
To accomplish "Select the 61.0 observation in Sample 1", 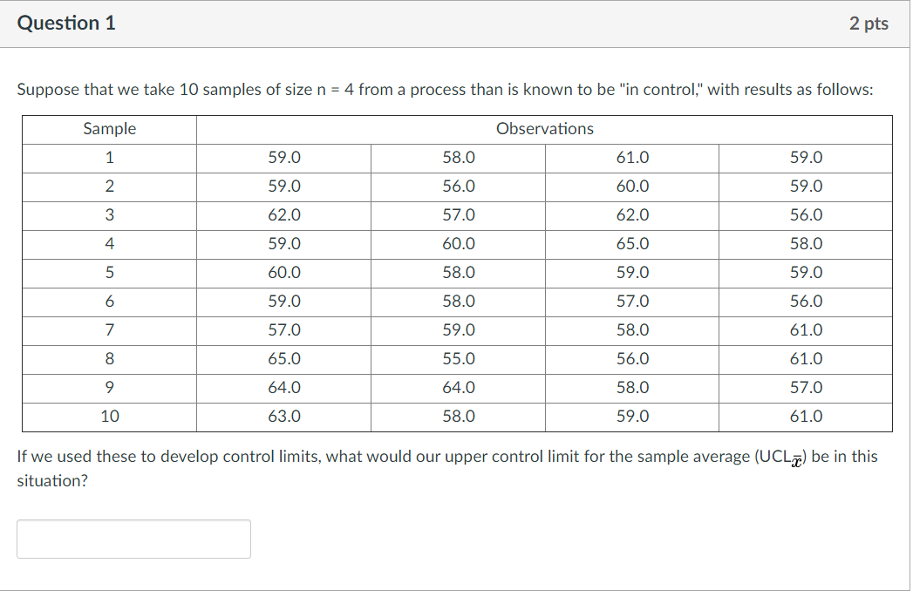I will click(x=631, y=157).
